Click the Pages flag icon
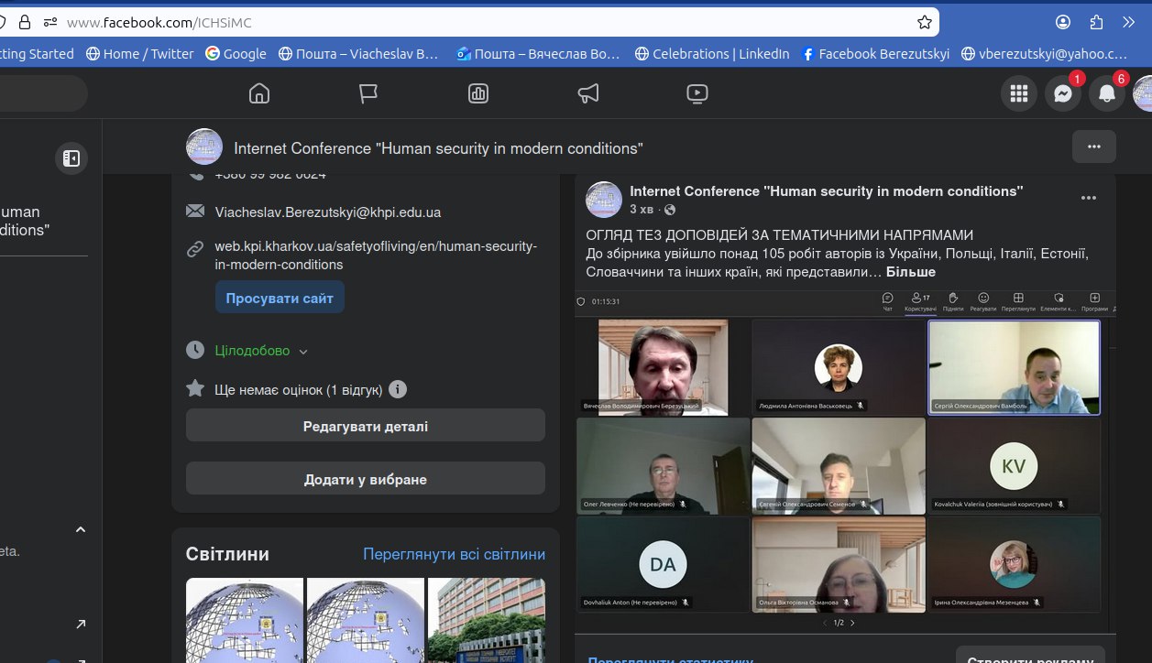Screen dimensions: 1152x663 click(368, 93)
